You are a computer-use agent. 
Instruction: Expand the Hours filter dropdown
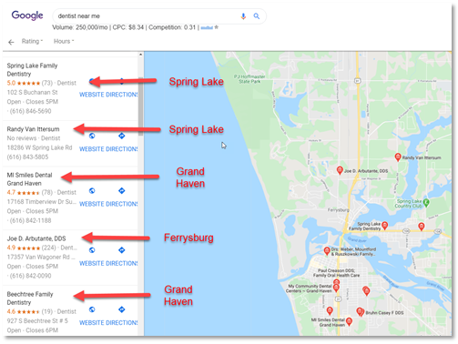64,41
